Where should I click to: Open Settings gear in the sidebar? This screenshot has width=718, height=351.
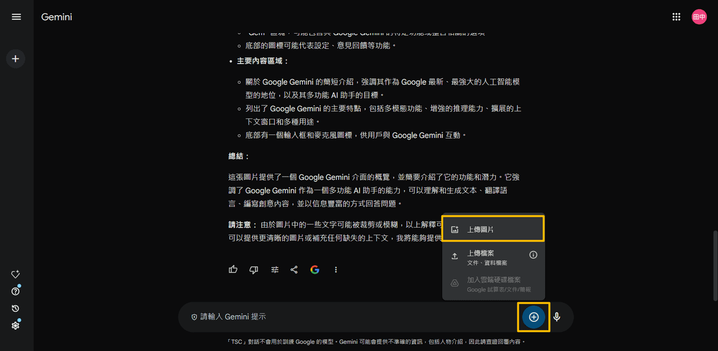point(15,325)
